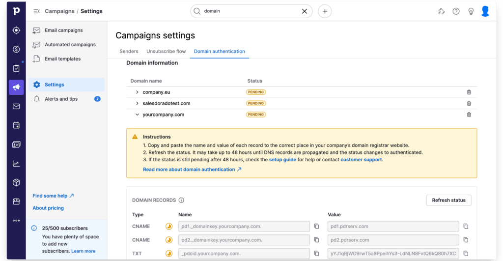Copy the pd2.pdrserv.com value

(x=466, y=240)
